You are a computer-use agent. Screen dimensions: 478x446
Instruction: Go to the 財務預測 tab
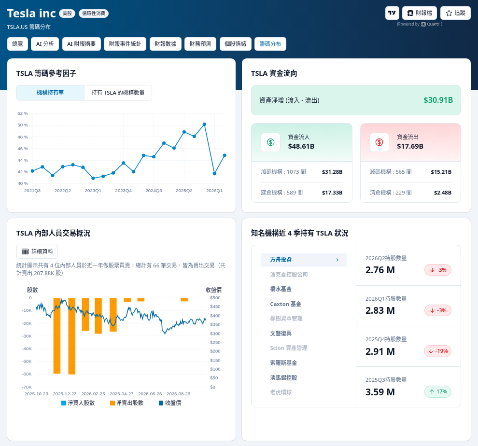pyautogui.click(x=200, y=44)
